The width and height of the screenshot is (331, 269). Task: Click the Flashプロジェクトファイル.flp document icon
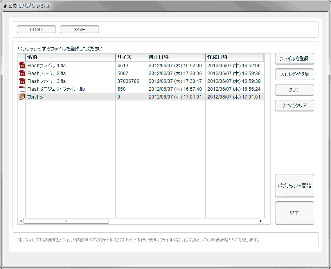pyautogui.click(x=22, y=89)
